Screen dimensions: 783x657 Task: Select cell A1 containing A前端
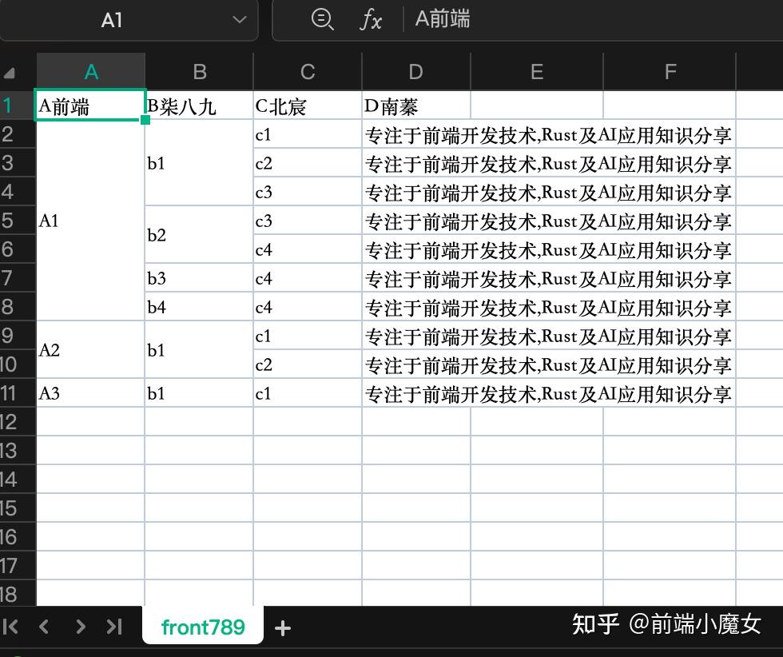[89, 105]
